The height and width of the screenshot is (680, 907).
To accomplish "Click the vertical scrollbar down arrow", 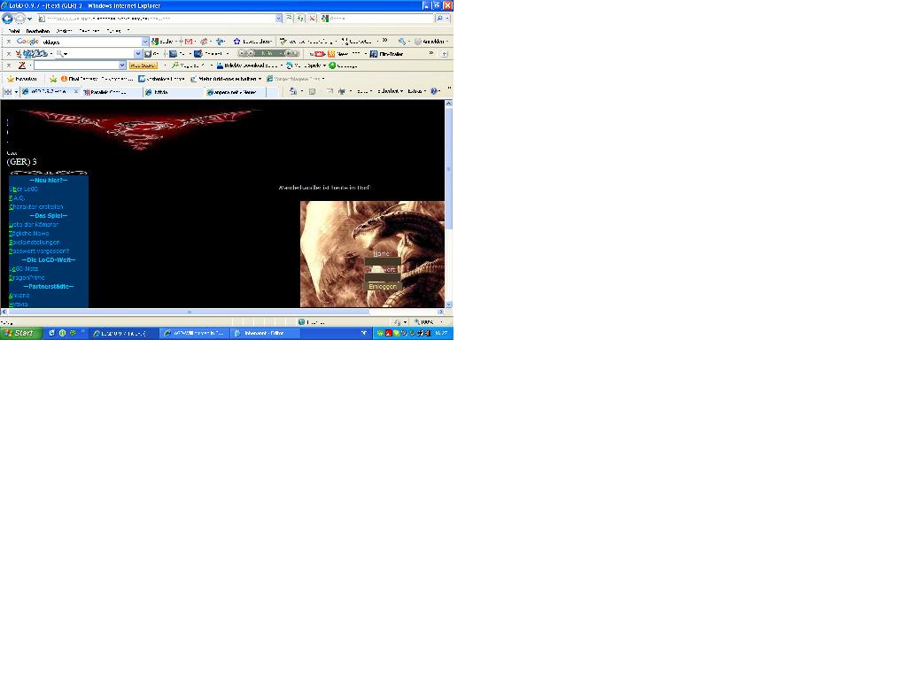I will coord(448,305).
